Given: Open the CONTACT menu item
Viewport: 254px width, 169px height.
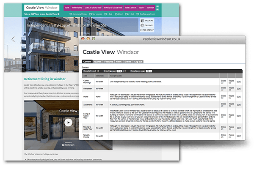Looking at the screenshot, I should tap(150, 8).
